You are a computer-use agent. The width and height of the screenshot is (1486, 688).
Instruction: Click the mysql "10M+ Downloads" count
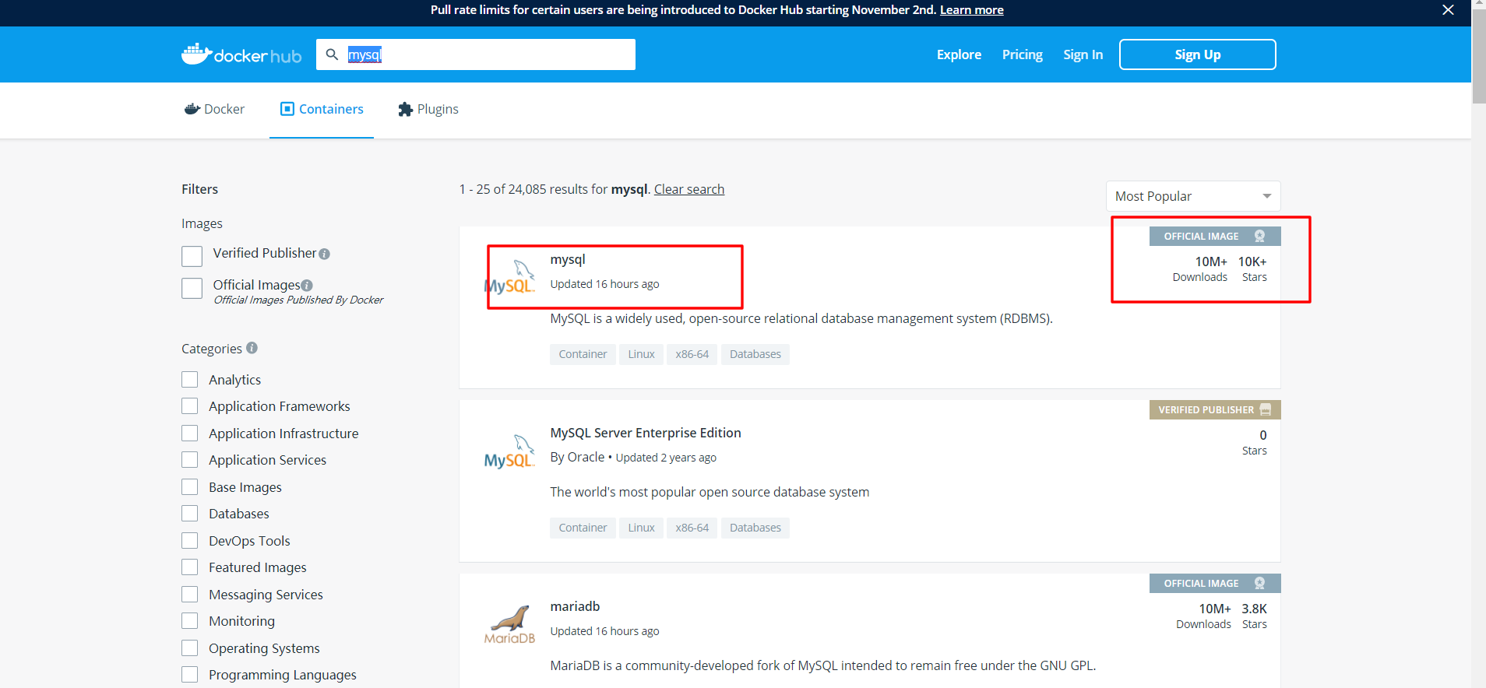point(1200,269)
